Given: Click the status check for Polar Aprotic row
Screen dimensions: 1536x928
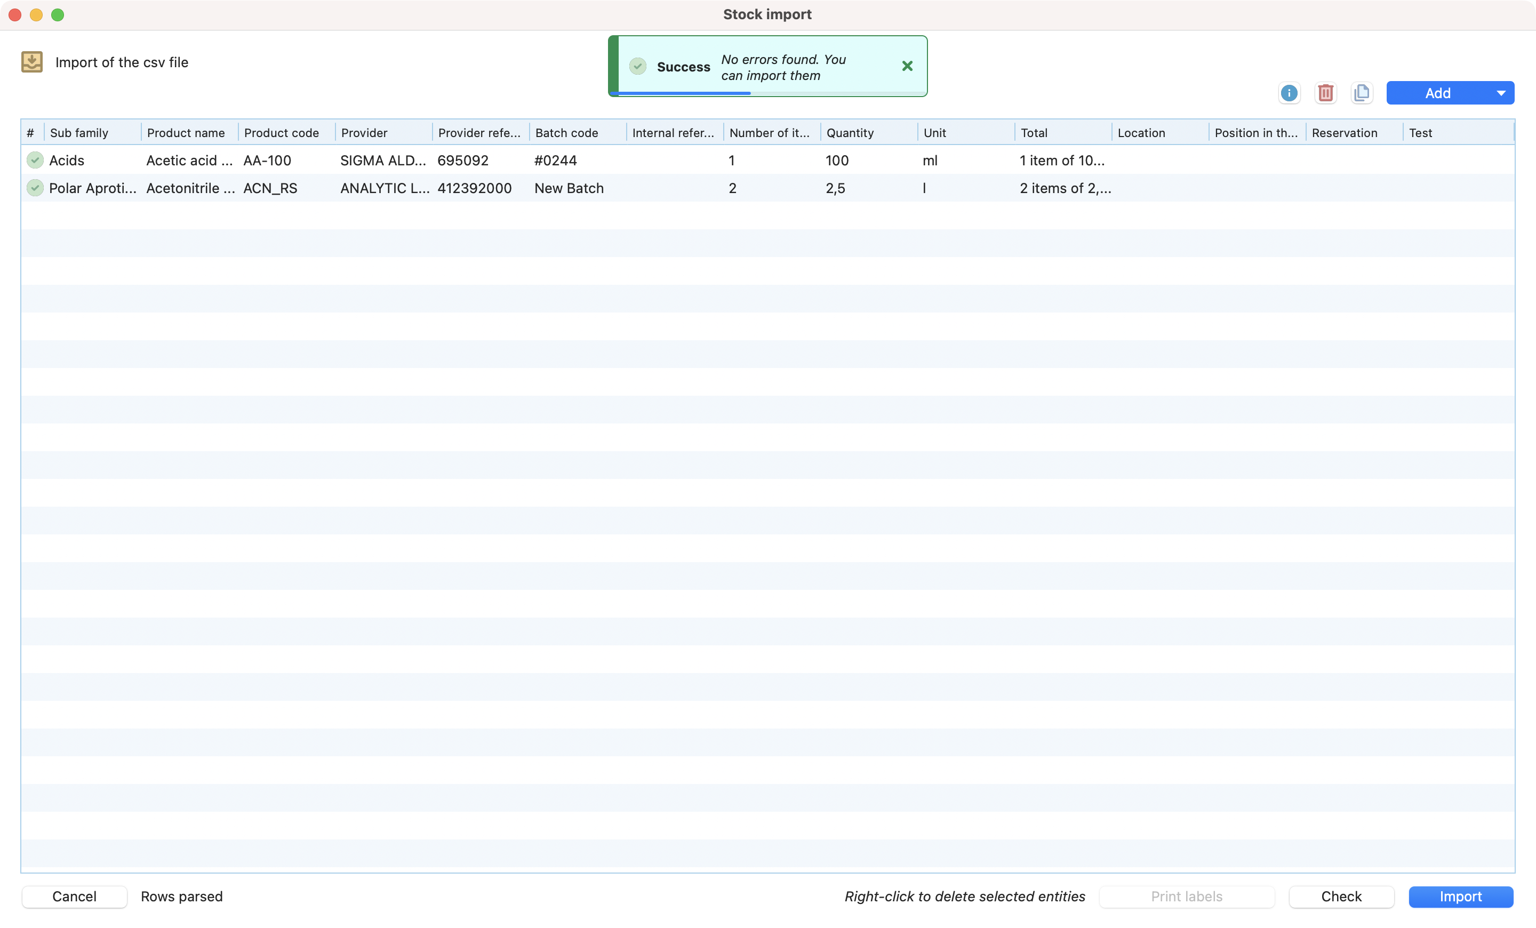Looking at the screenshot, I should [x=35, y=188].
